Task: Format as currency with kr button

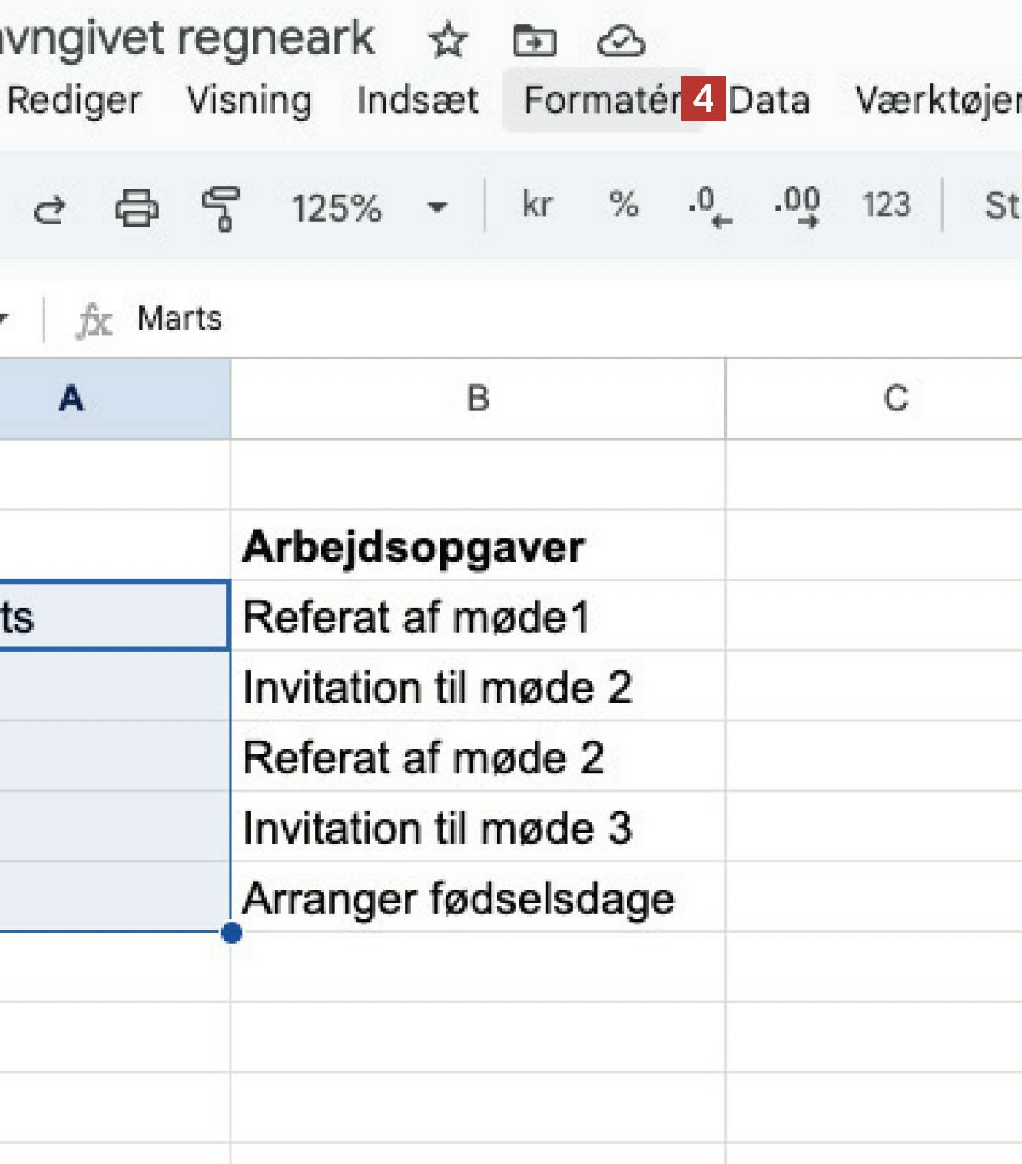Action: pyautogui.click(x=537, y=205)
